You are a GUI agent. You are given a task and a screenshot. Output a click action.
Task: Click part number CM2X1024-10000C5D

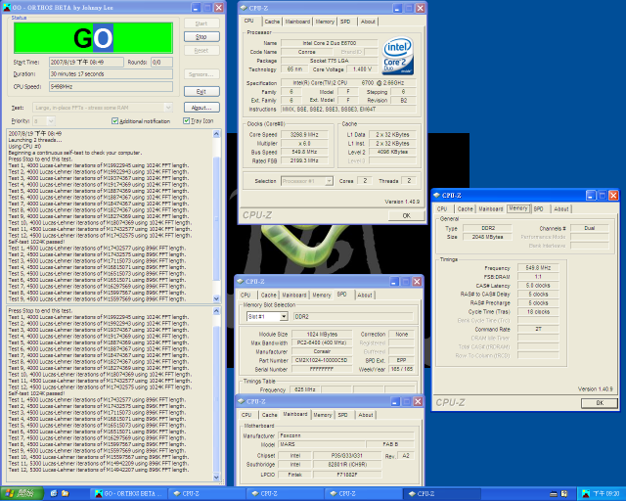(x=322, y=360)
